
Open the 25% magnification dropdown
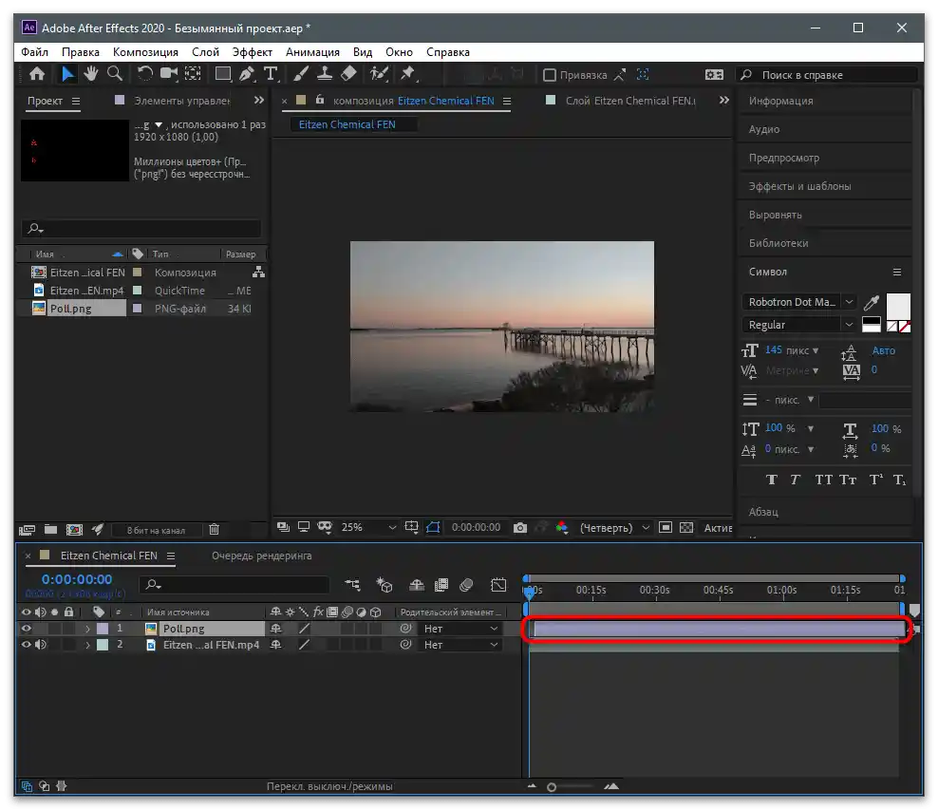tap(368, 528)
